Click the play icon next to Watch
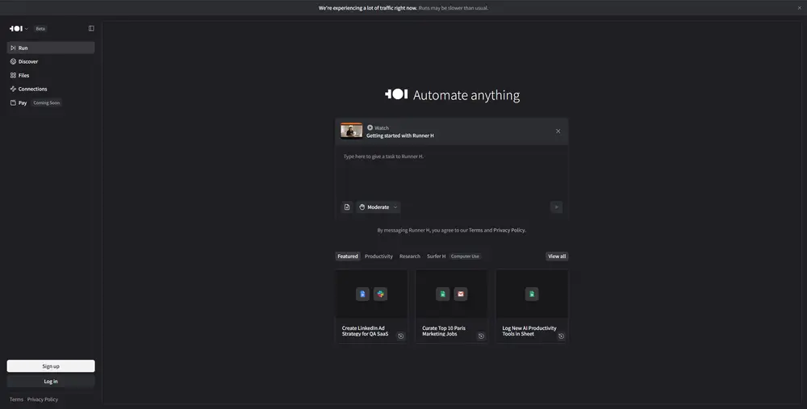Screen dimensions: 807x409 (370, 127)
